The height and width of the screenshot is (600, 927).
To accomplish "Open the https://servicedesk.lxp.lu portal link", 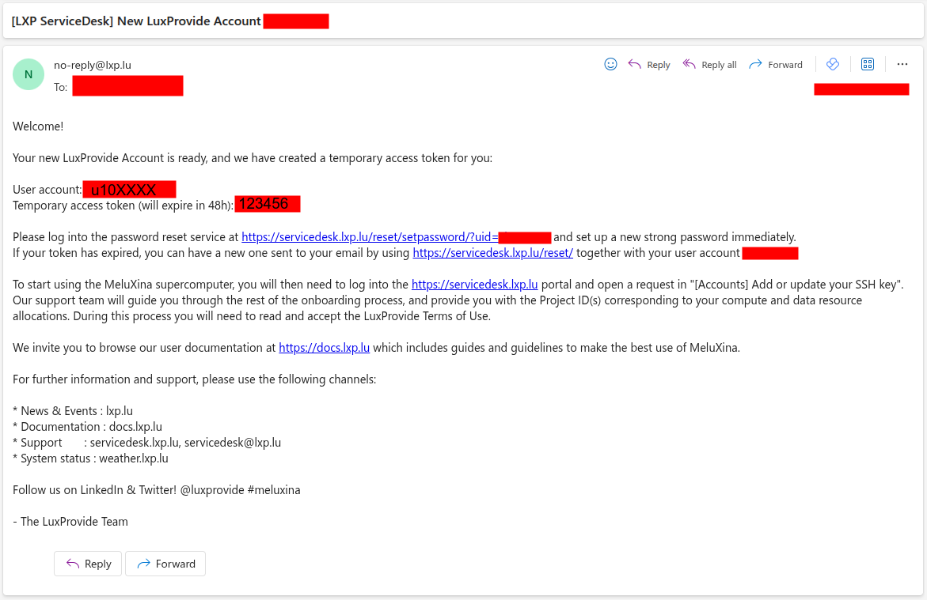I will coord(475,285).
